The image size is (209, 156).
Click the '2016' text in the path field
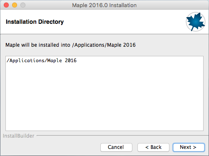click(x=71, y=60)
